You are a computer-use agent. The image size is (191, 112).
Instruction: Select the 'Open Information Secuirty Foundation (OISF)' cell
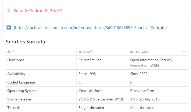click(154, 62)
